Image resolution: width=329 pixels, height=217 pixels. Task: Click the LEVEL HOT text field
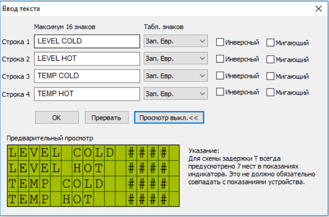(87, 58)
